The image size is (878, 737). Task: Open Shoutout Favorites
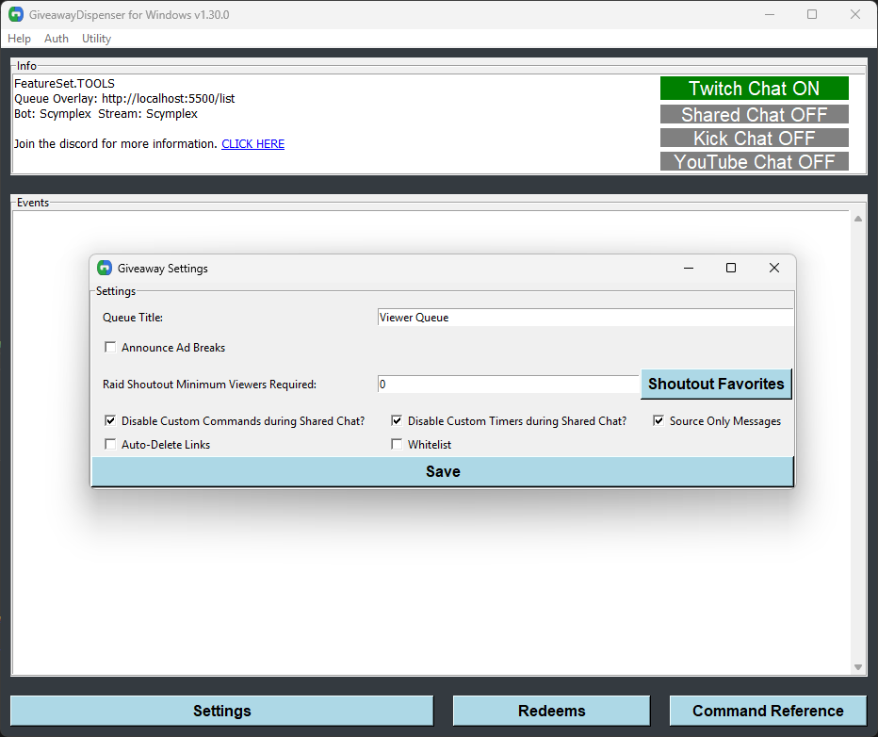(x=716, y=385)
